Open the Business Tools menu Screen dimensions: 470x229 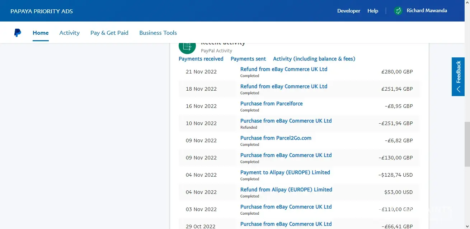point(158,33)
